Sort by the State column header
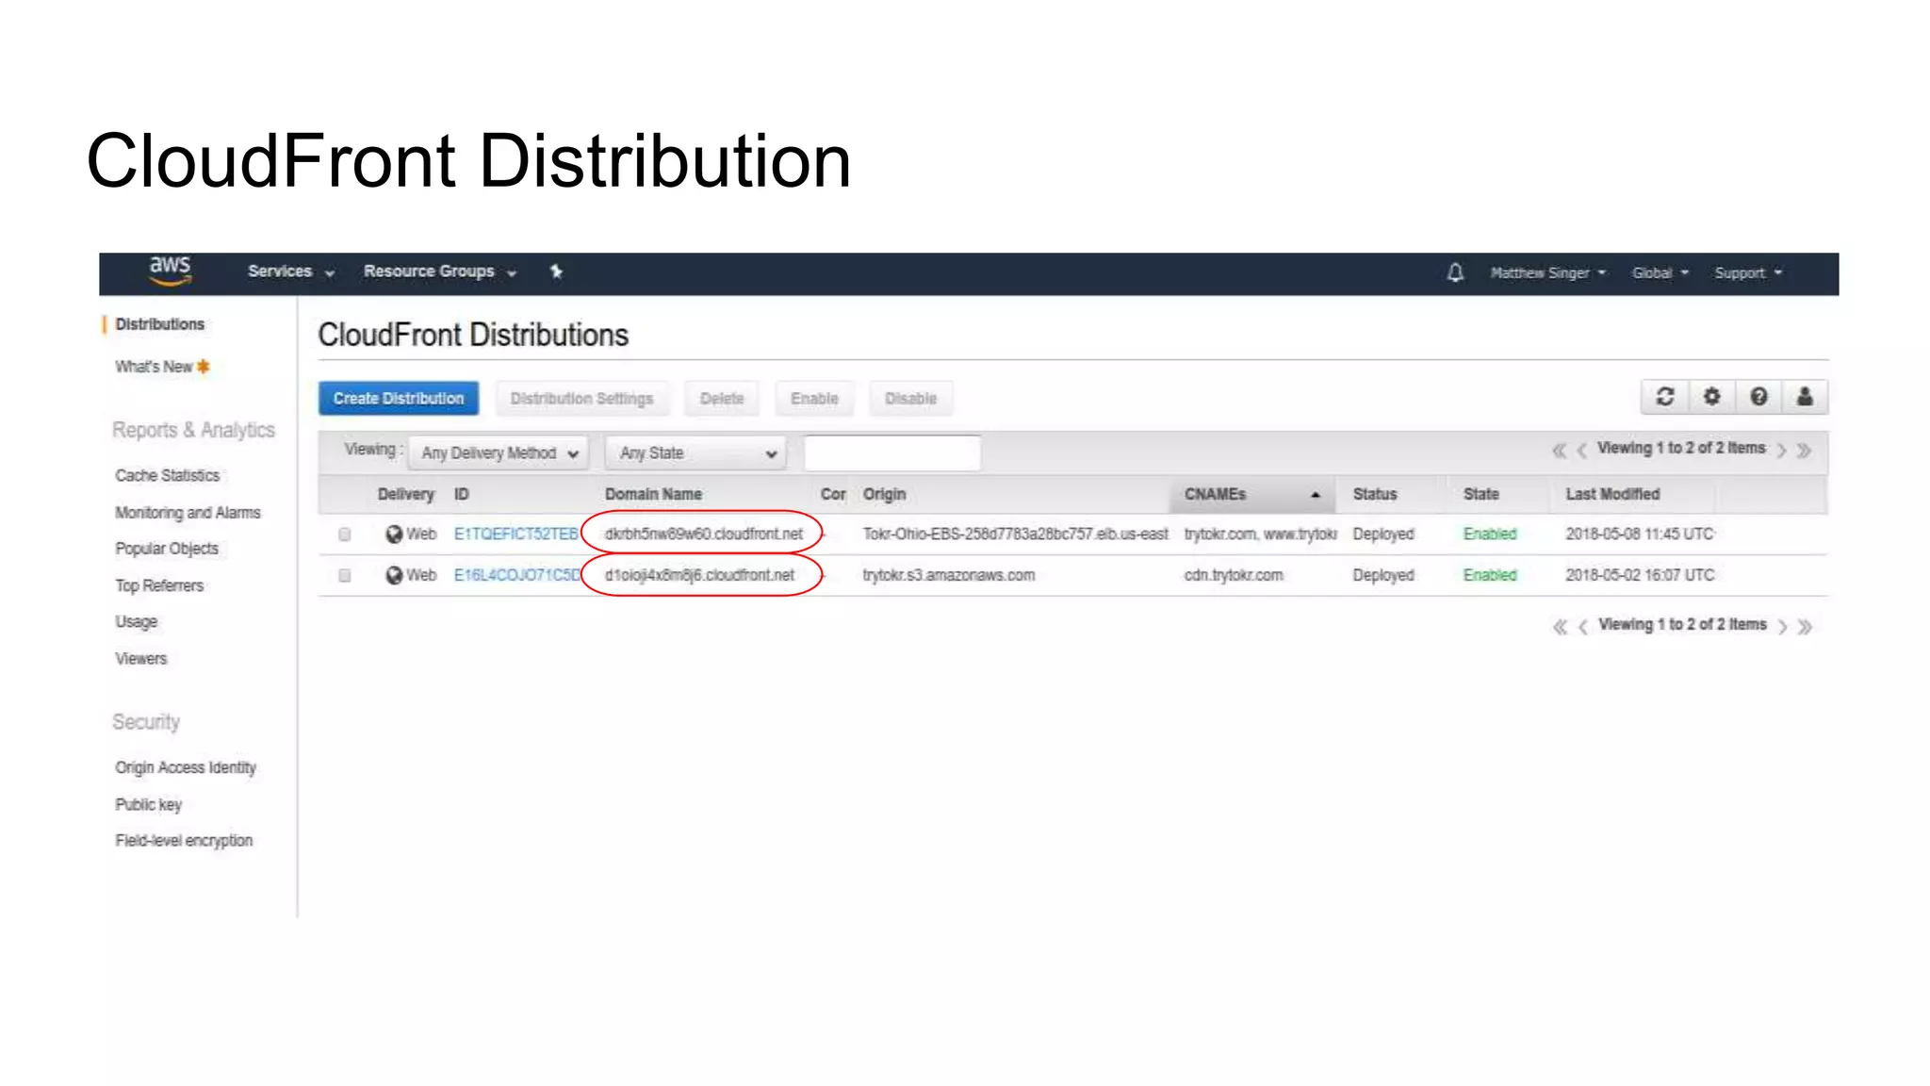1930x1086 pixels. (1480, 495)
